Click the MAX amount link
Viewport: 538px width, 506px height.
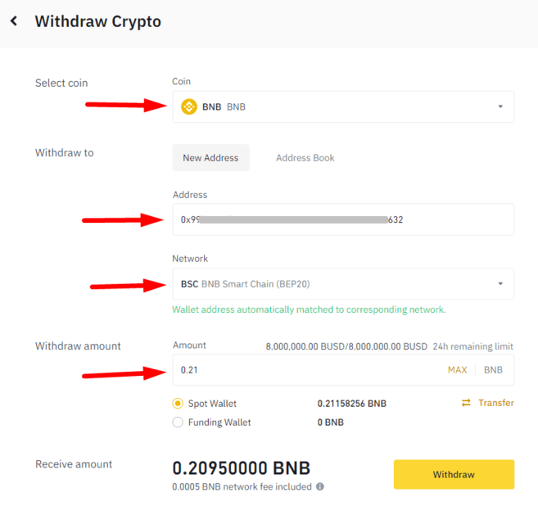point(458,370)
